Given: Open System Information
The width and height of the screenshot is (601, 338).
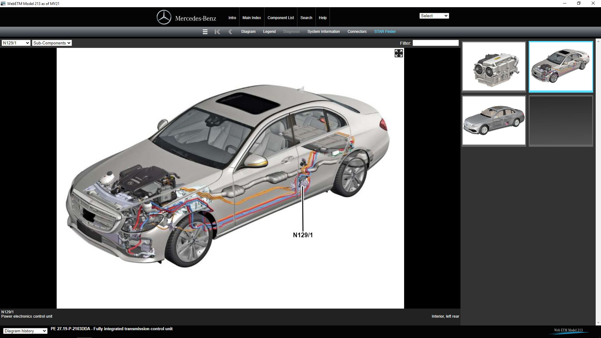Looking at the screenshot, I should pos(323,32).
